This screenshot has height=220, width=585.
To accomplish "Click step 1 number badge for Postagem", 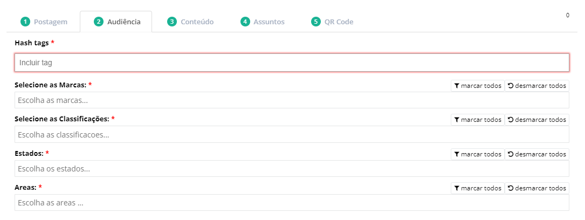I will point(25,22).
